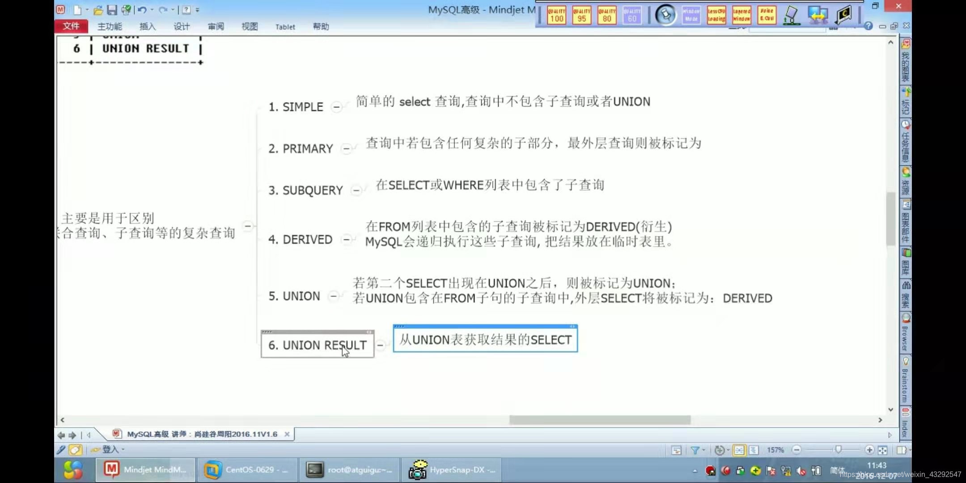Image resolution: width=966 pixels, height=483 pixels.
Task: Open the 搜索 side panel tab
Action: click(906, 295)
